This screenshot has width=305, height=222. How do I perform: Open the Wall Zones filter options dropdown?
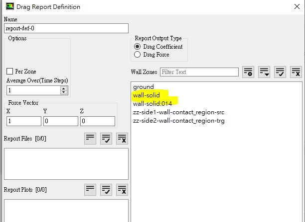(x=264, y=72)
